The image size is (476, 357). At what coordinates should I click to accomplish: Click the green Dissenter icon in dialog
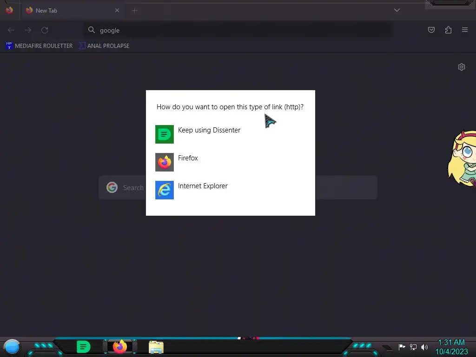(165, 134)
